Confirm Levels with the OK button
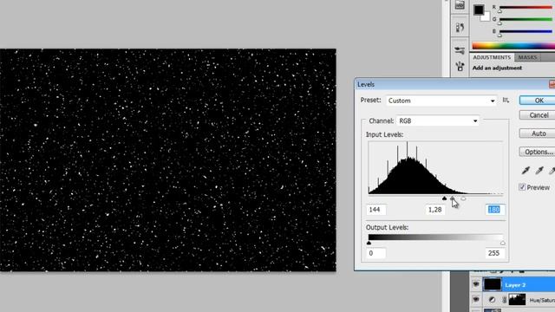This screenshot has height=312, width=555. coord(538,101)
